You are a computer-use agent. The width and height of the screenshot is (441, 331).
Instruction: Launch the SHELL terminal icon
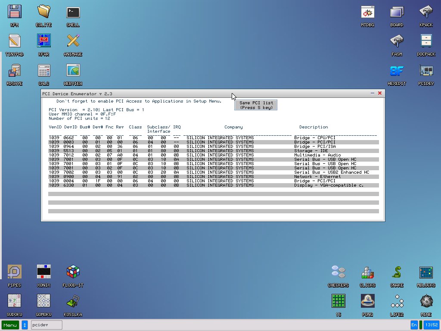(x=73, y=12)
